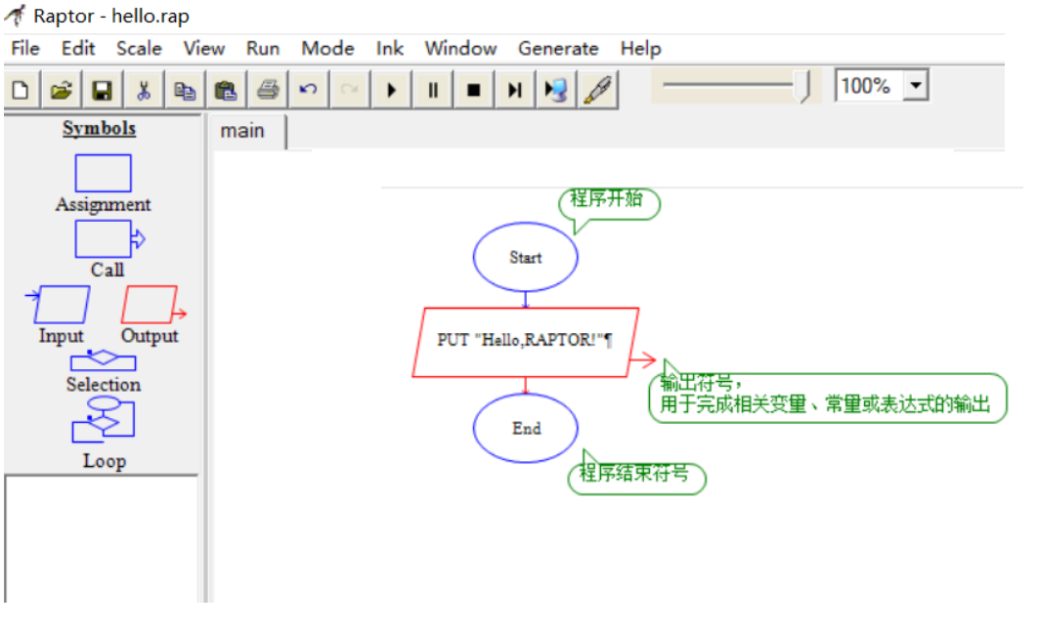
Task: Click the 100% zoom value field
Action: tap(869, 85)
